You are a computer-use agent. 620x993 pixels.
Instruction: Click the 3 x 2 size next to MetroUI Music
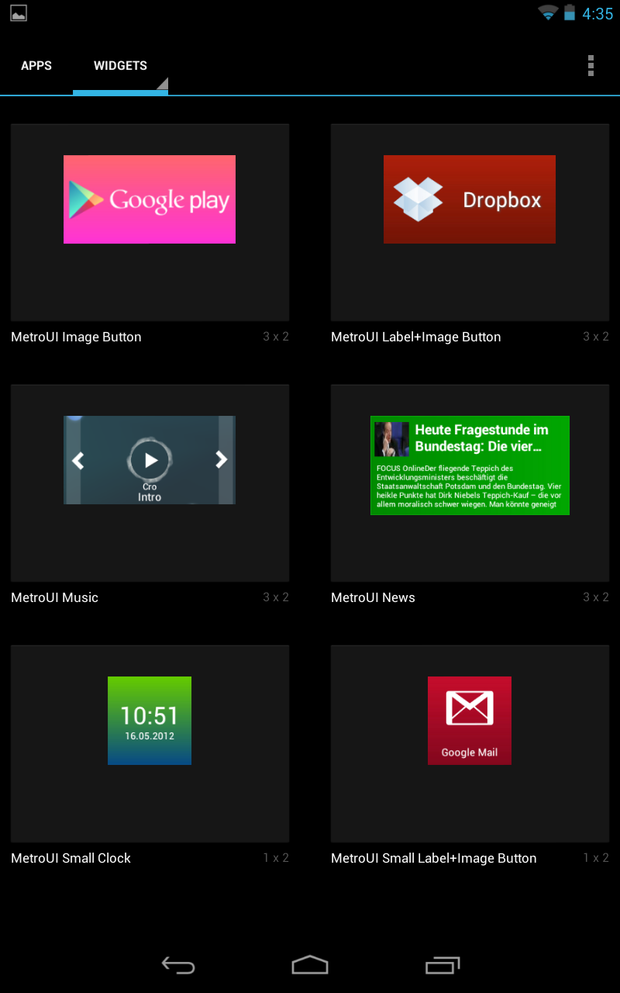click(x=276, y=597)
